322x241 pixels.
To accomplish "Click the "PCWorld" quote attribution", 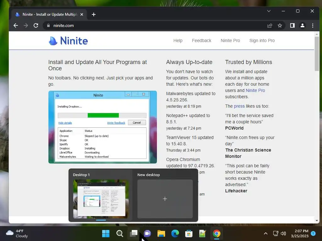I will point(234,128).
